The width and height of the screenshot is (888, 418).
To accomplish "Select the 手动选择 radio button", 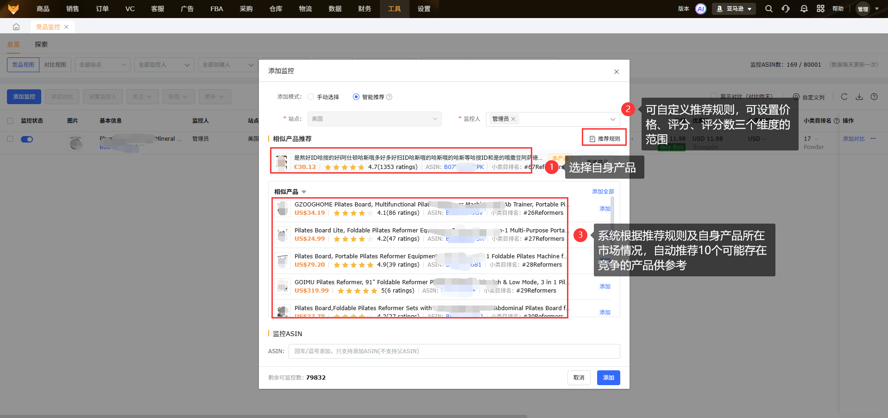I will (311, 97).
